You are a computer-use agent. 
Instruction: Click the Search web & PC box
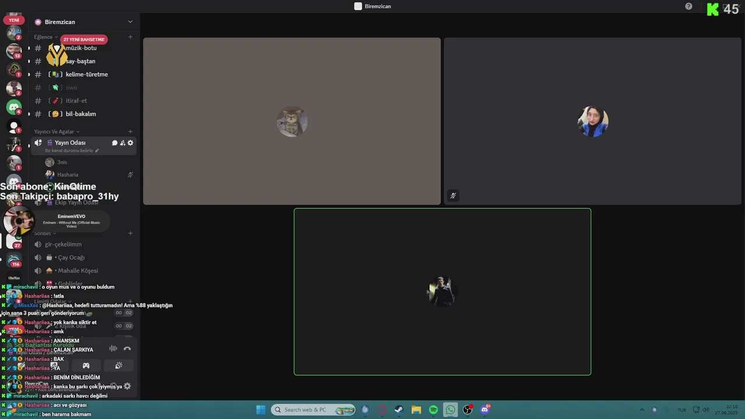pyautogui.click(x=314, y=410)
